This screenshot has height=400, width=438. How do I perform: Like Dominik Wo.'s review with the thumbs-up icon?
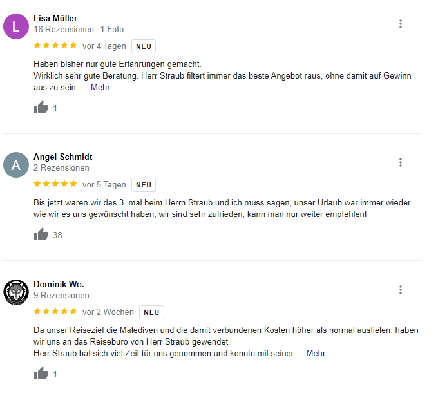click(41, 374)
